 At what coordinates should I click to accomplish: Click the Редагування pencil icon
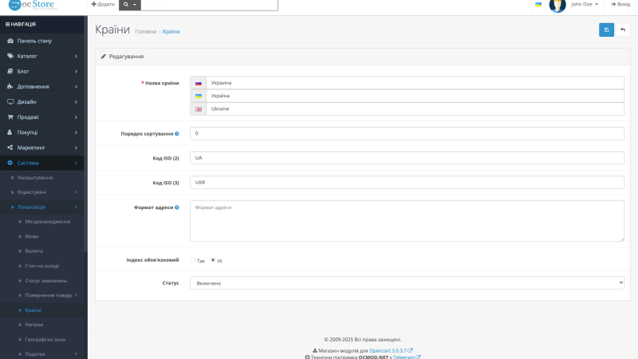click(104, 57)
